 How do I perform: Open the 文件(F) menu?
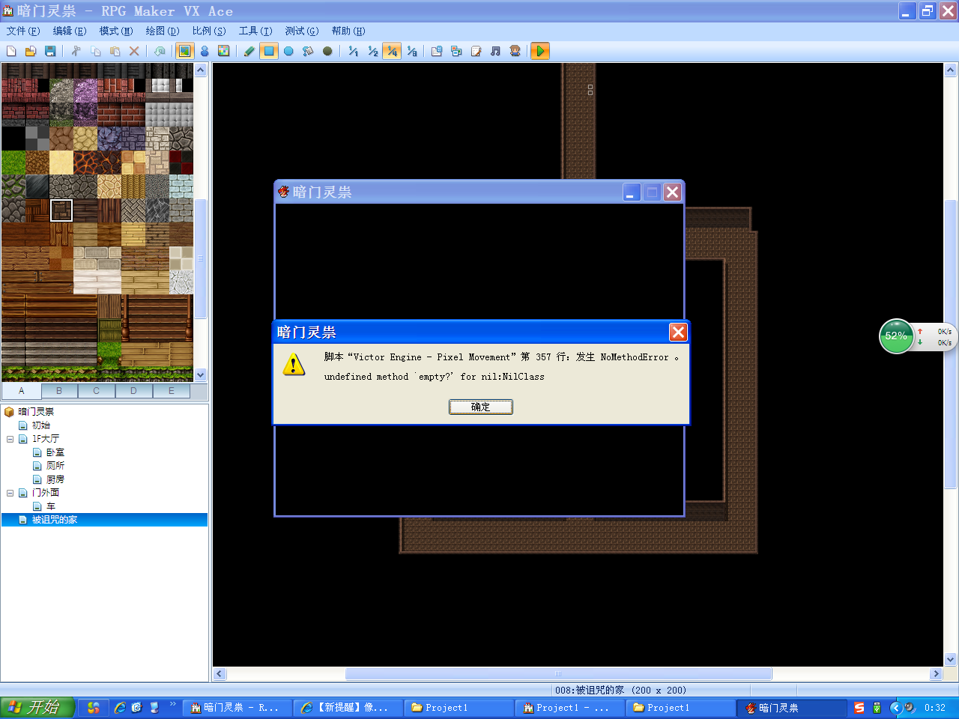pyautogui.click(x=23, y=31)
